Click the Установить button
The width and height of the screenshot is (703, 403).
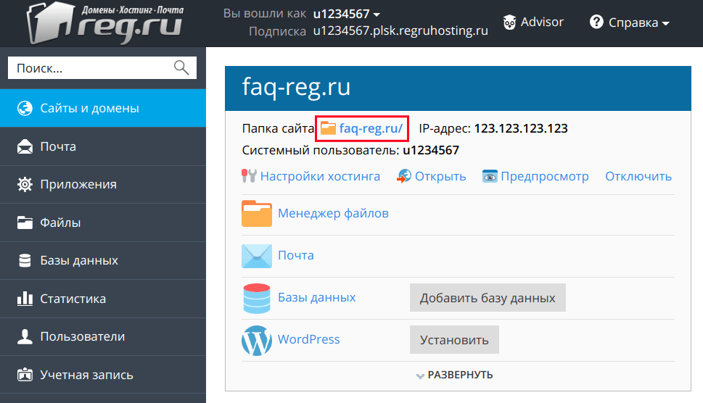pos(454,340)
